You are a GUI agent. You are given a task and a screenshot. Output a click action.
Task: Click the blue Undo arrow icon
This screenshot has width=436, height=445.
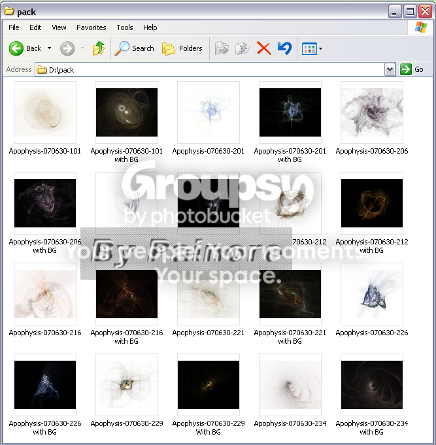click(x=285, y=48)
